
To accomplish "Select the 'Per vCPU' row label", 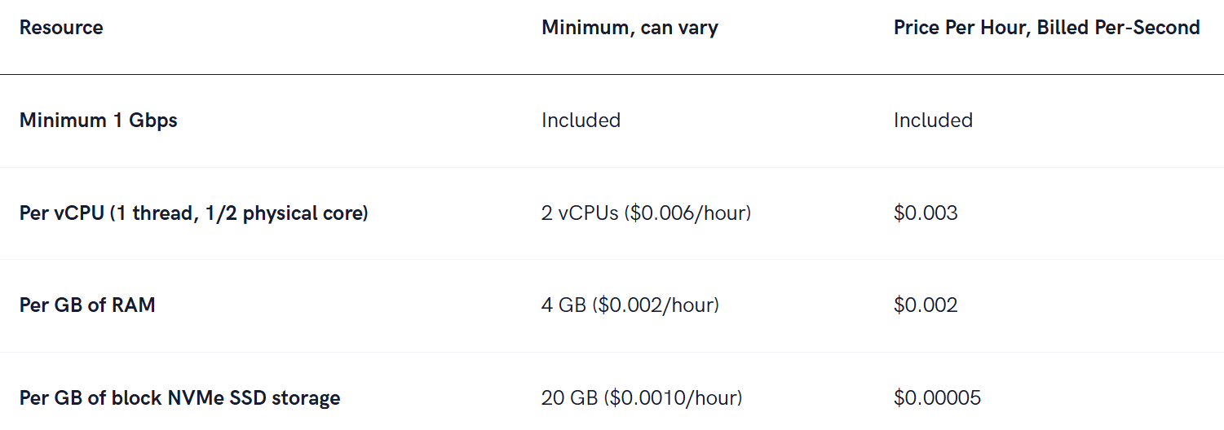I will [194, 213].
